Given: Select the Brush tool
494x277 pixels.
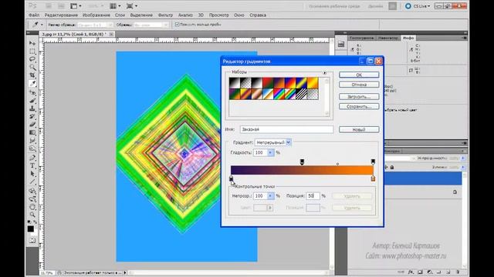Looking at the screenshot, I should (32, 101).
